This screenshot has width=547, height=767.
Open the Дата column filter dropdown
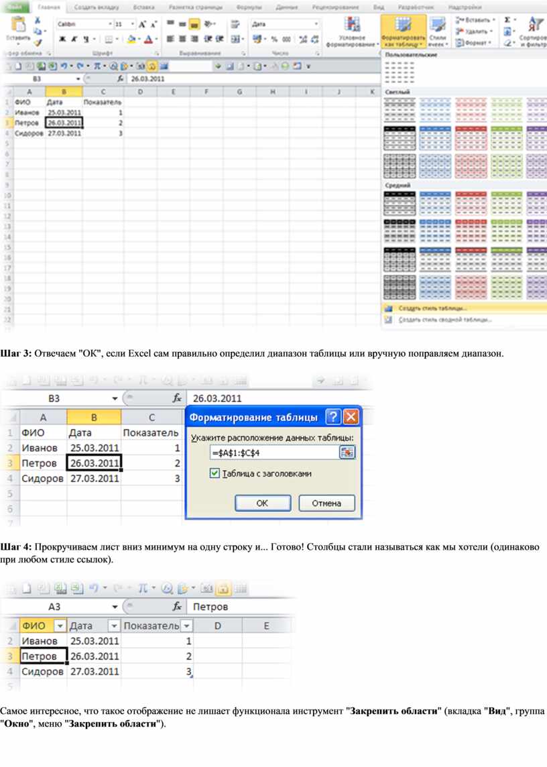(x=113, y=626)
